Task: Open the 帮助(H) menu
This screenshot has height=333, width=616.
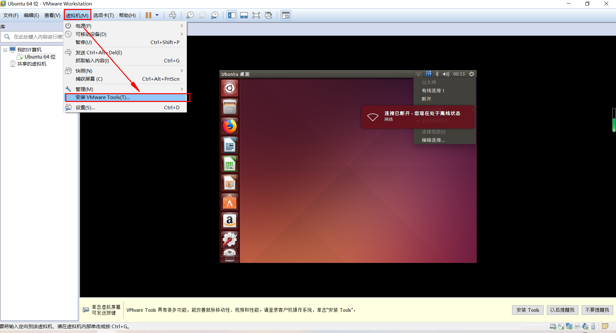Action: click(127, 15)
